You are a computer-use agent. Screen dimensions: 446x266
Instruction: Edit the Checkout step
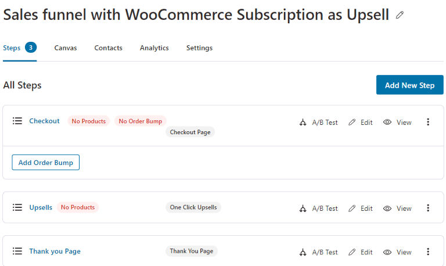pos(361,123)
